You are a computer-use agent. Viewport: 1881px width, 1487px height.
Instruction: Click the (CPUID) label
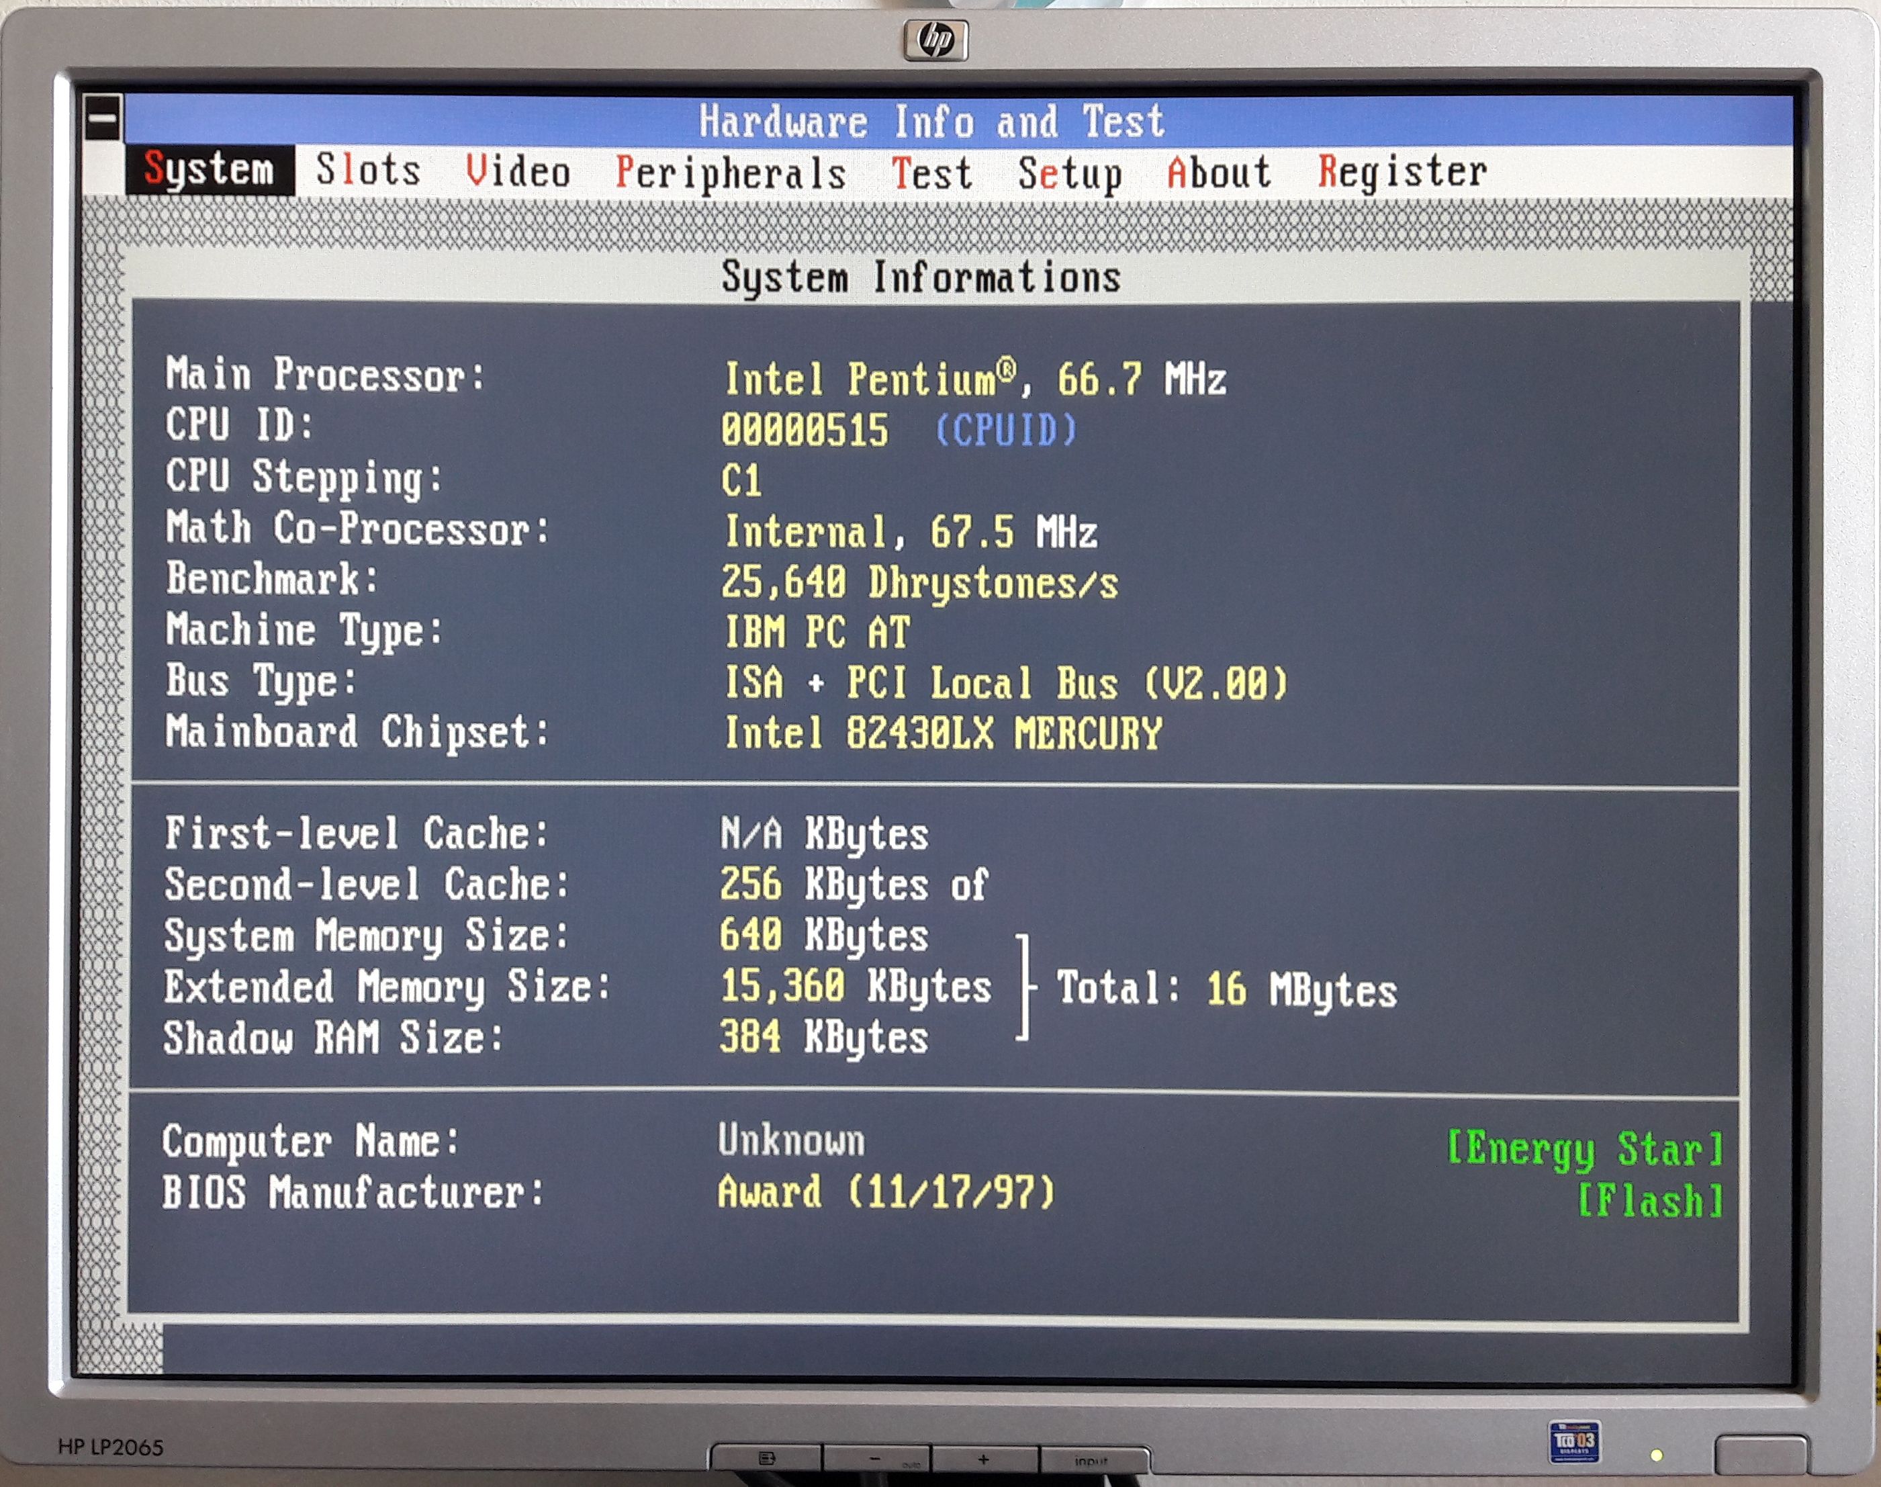click(x=1006, y=430)
